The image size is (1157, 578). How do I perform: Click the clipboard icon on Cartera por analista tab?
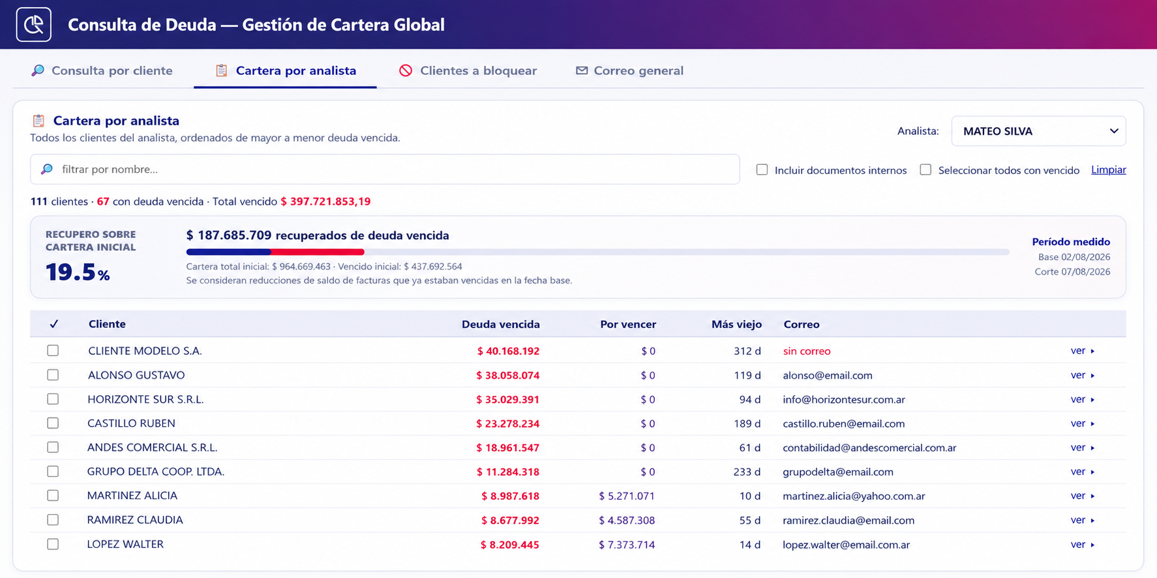tap(222, 70)
